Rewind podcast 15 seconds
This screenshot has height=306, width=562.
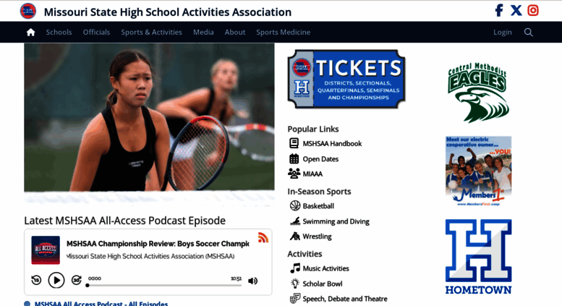[x=36, y=280]
